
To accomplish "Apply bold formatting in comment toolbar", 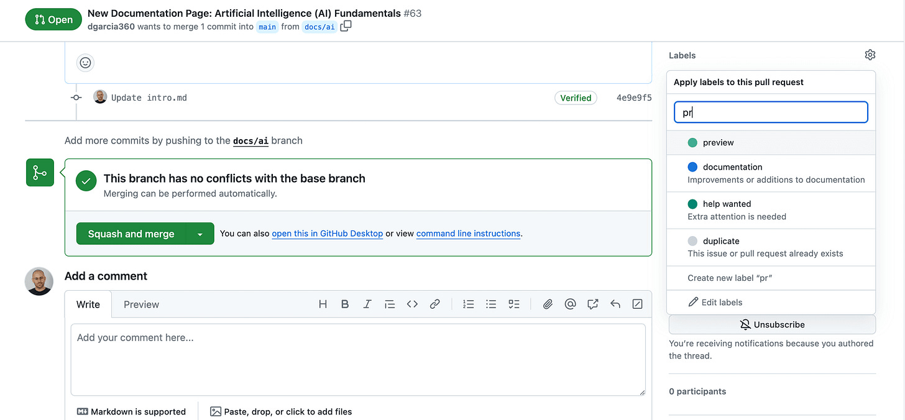I will [345, 304].
